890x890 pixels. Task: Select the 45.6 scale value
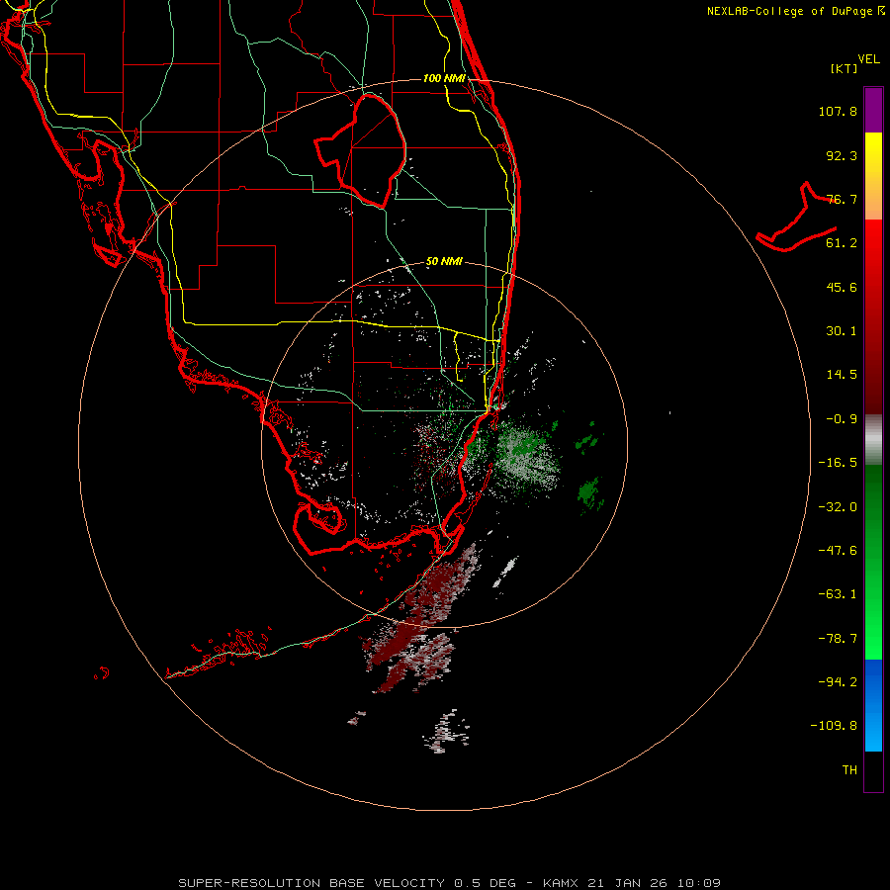point(842,287)
